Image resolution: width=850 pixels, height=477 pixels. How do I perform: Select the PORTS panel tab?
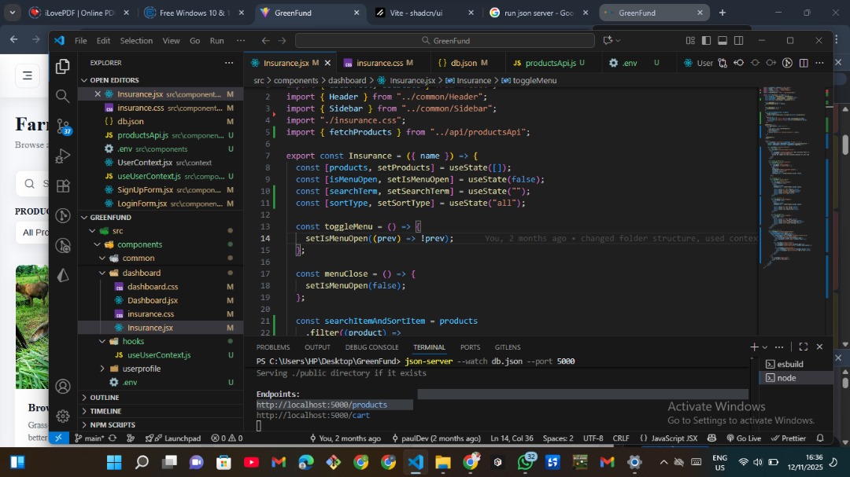pos(470,347)
